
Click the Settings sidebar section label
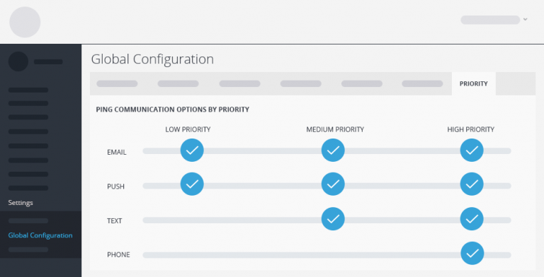tap(21, 203)
